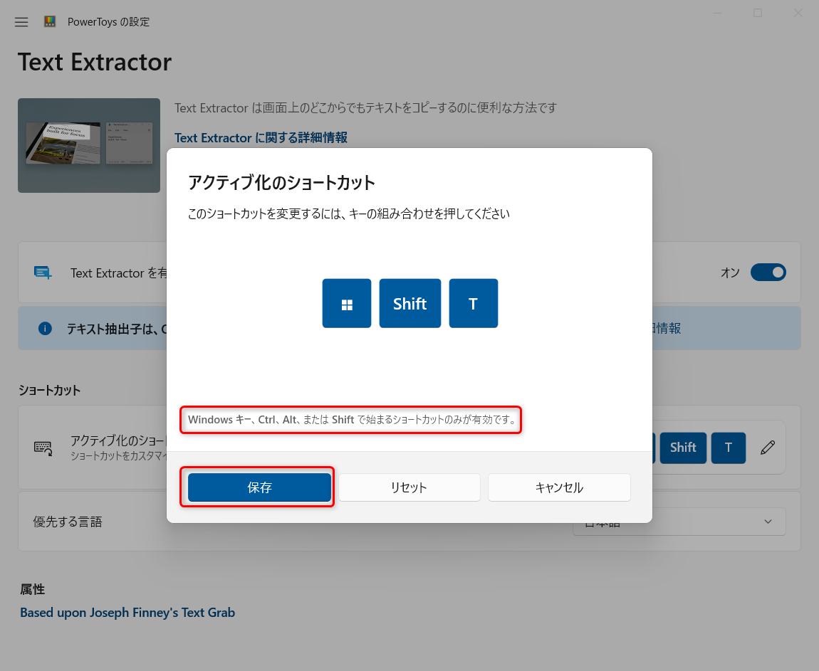Open the Text Extractor に関する詳細情報 link

click(x=261, y=137)
